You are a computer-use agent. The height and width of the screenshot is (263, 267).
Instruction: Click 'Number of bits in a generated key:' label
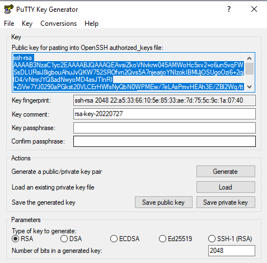[x=57, y=251]
